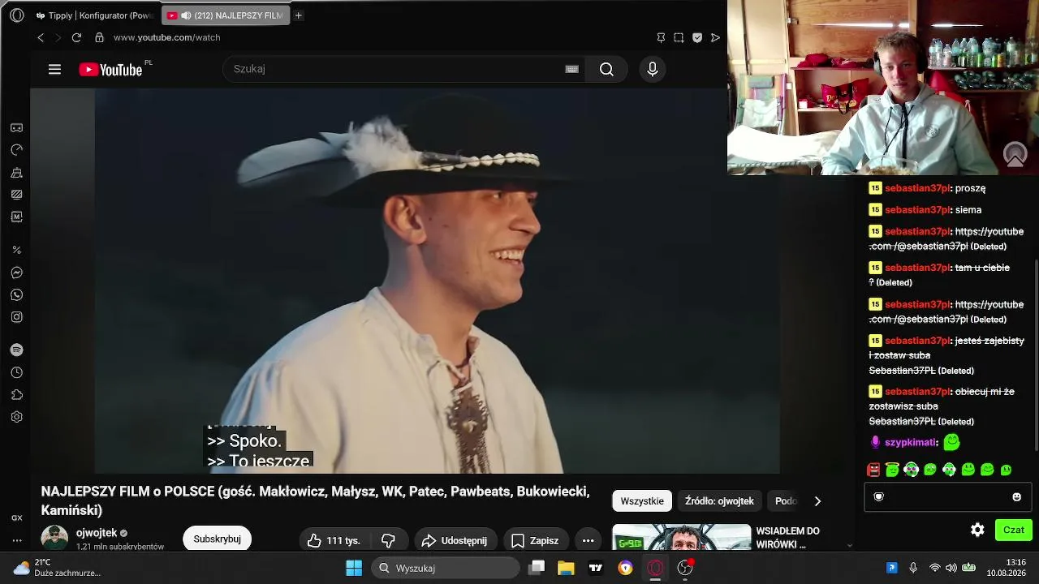The image size is (1039, 584).
Task: Open the extensions puzzle icon in sidebar
Action: tap(16, 395)
